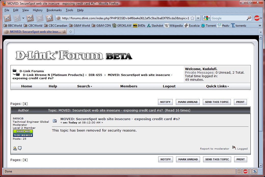The height and width of the screenshot is (177, 265).
Task: Click the Google search input field
Action: (x=229, y=18)
